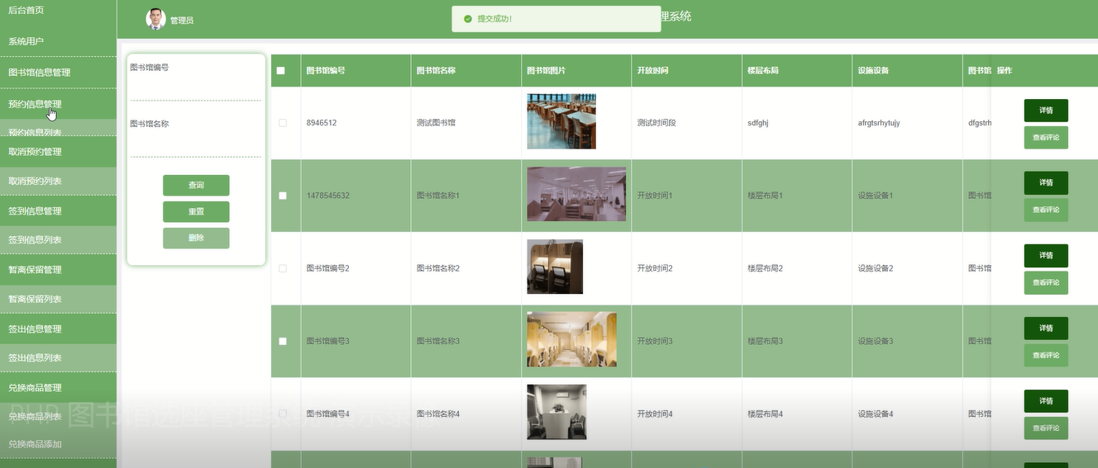Open 暂离保留列表 submenu item

pos(58,299)
